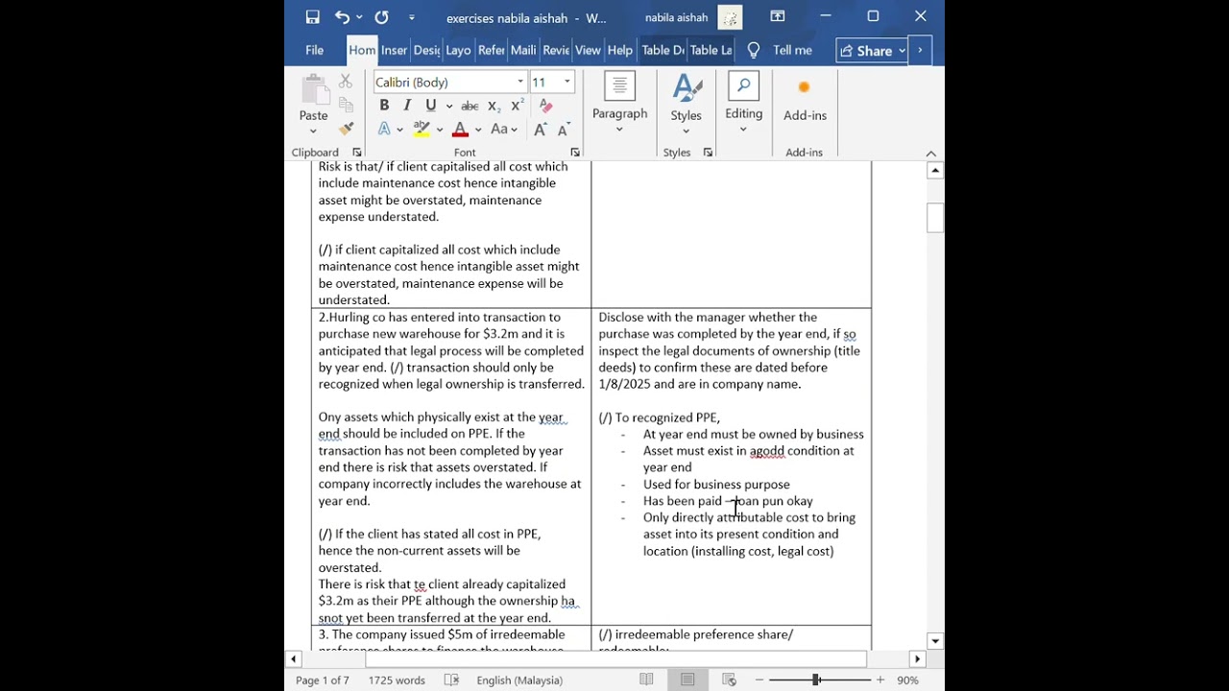Image resolution: width=1229 pixels, height=691 pixels.
Task: Open the Clipboard pane launcher
Action: [x=357, y=153]
